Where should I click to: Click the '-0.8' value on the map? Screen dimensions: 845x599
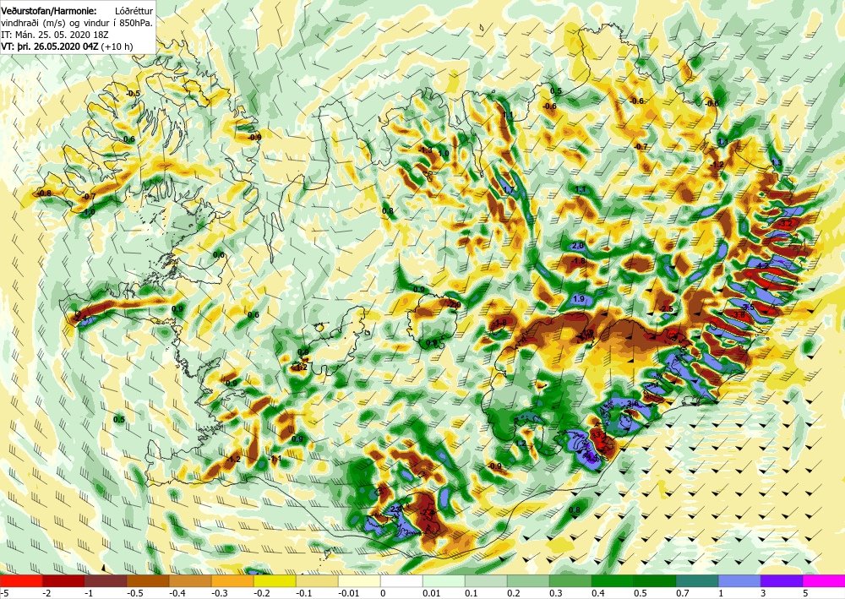(44, 193)
